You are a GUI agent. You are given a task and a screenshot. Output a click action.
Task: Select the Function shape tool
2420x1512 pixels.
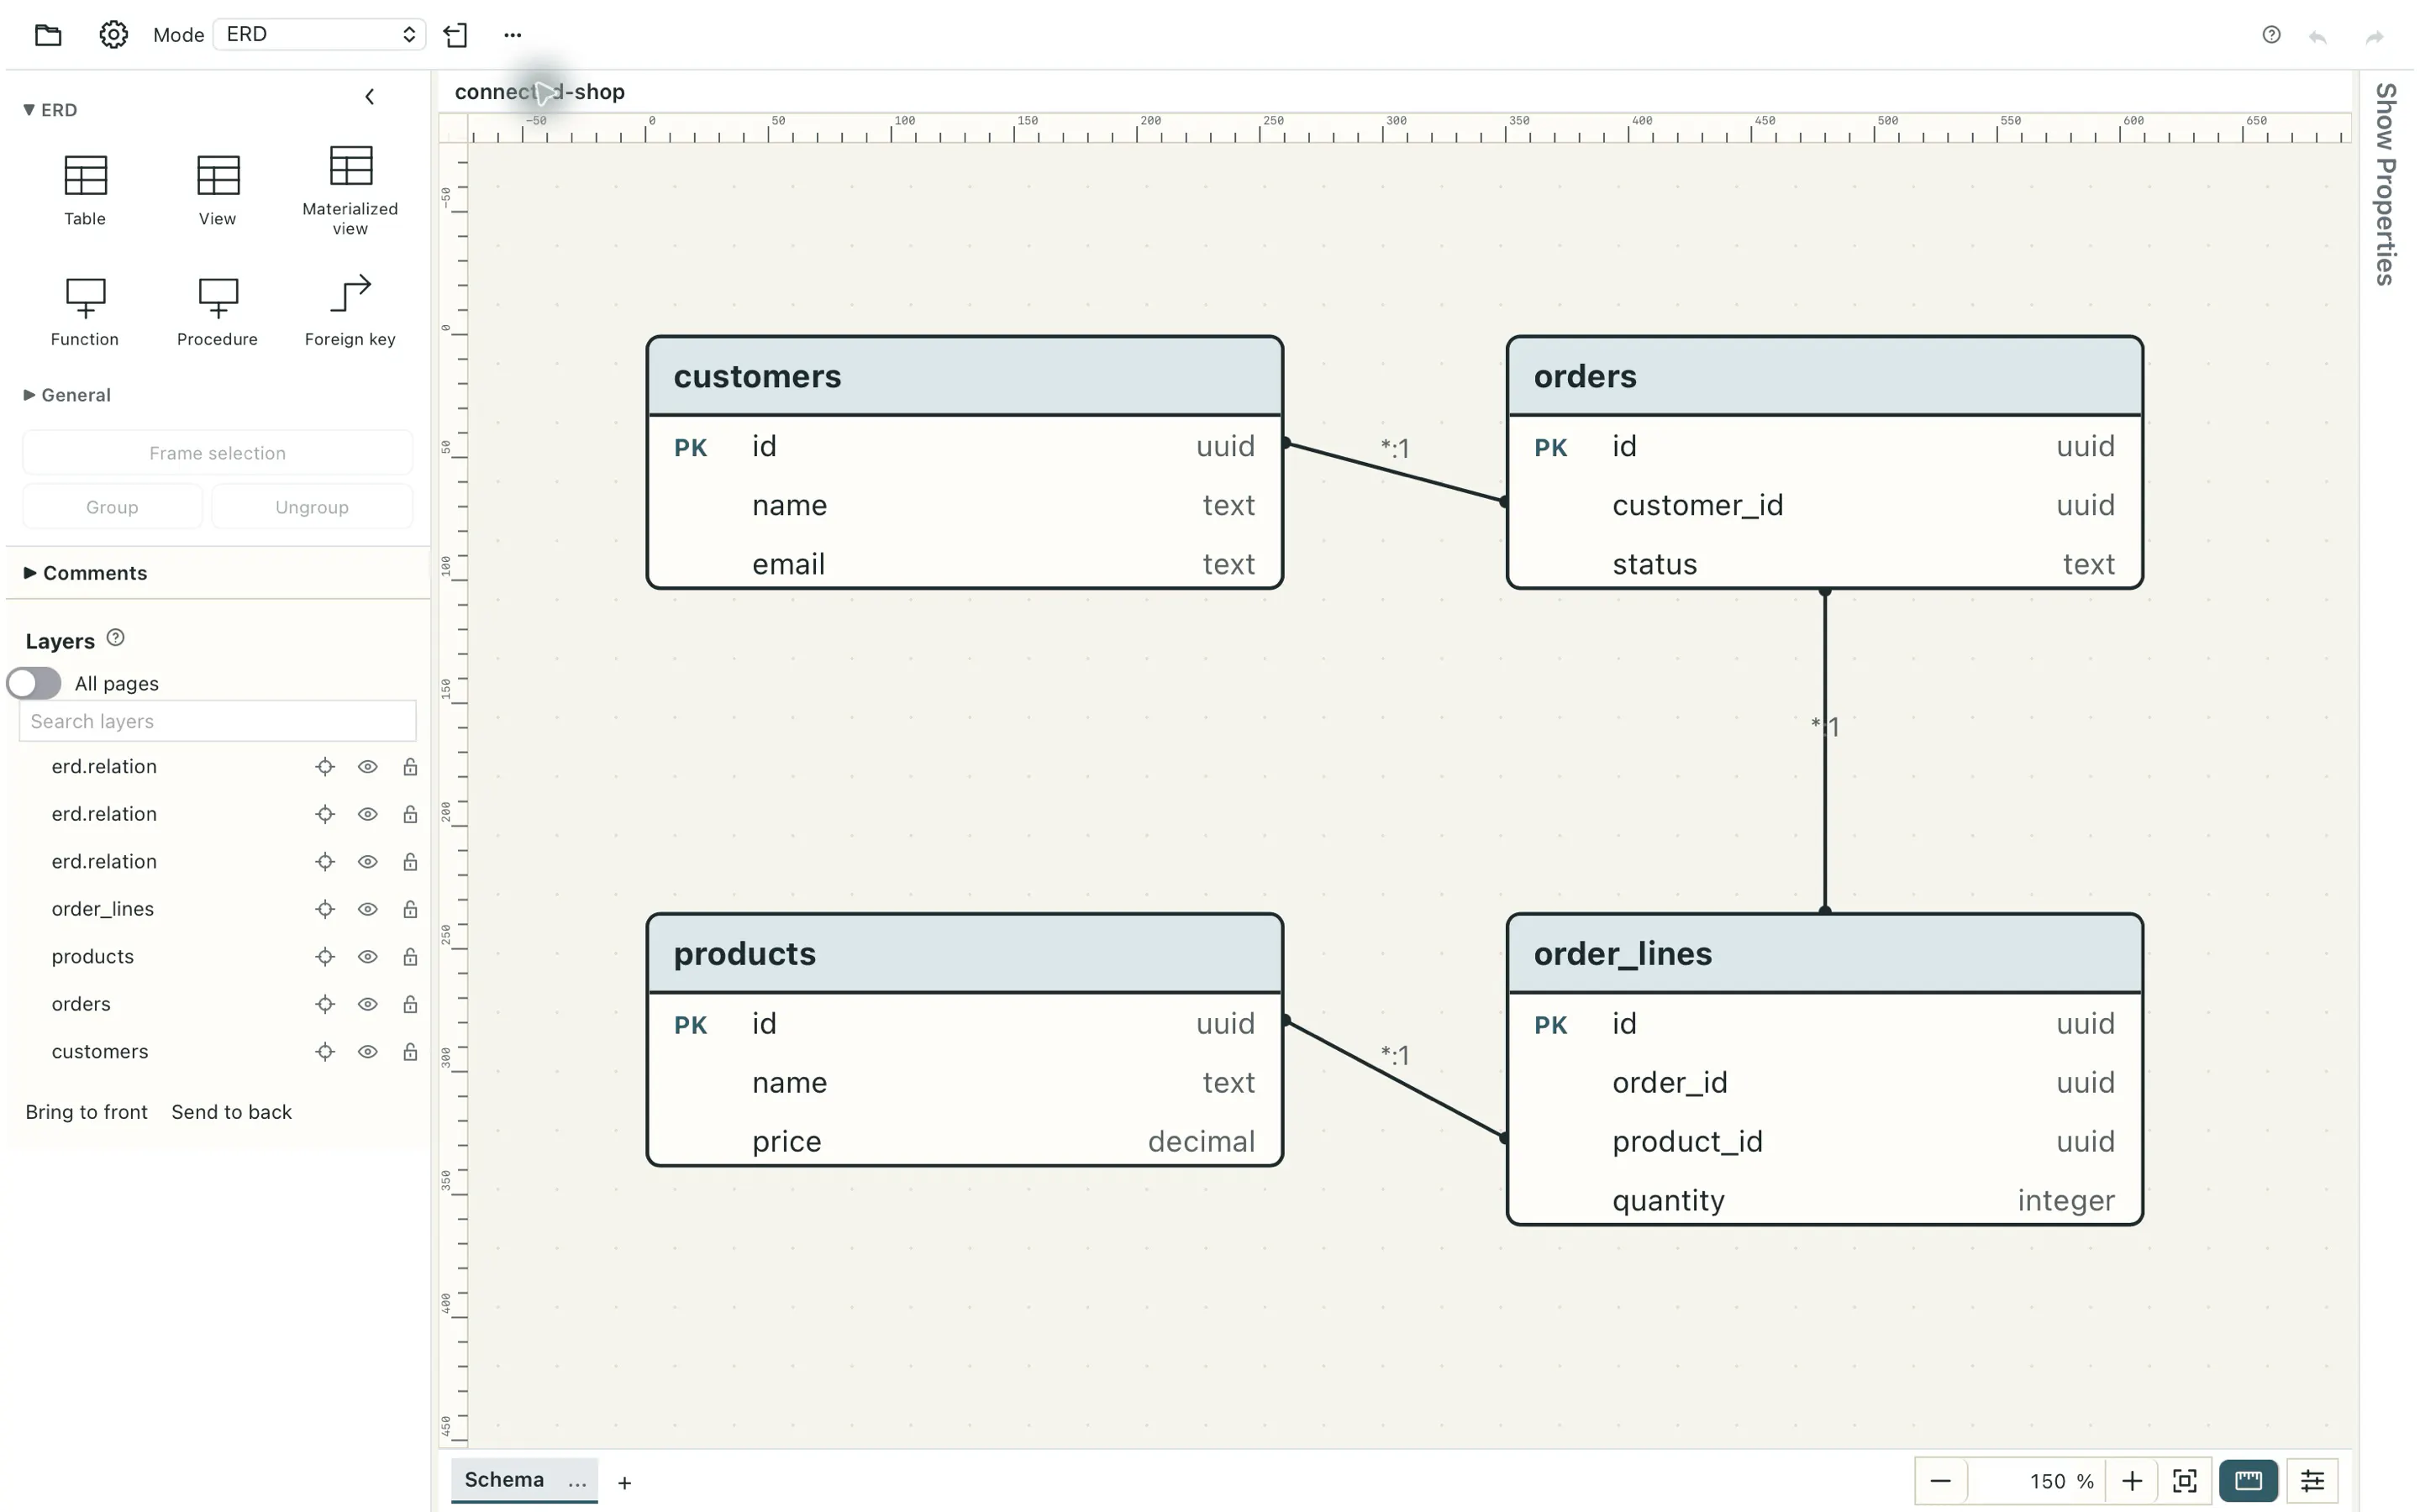tap(85, 311)
